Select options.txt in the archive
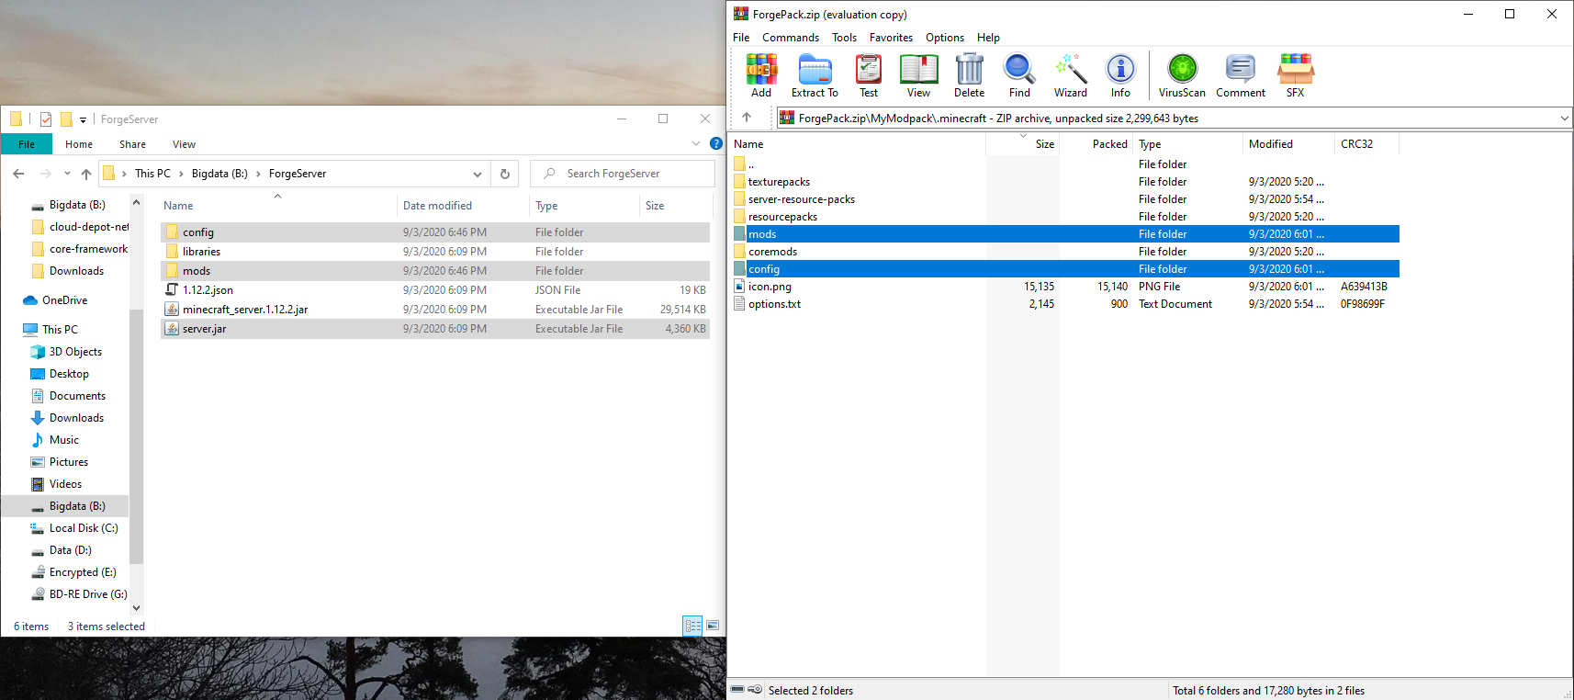This screenshot has width=1574, height=700. 774,304
